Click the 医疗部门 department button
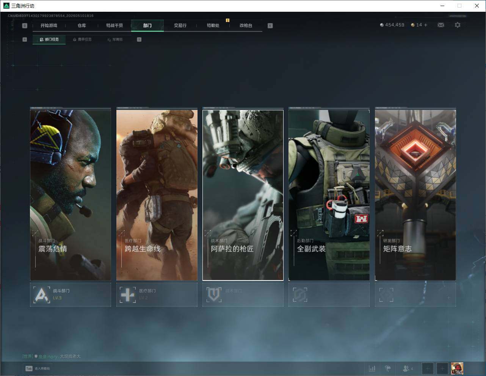486x376 pixels. (x=157, y=295)
